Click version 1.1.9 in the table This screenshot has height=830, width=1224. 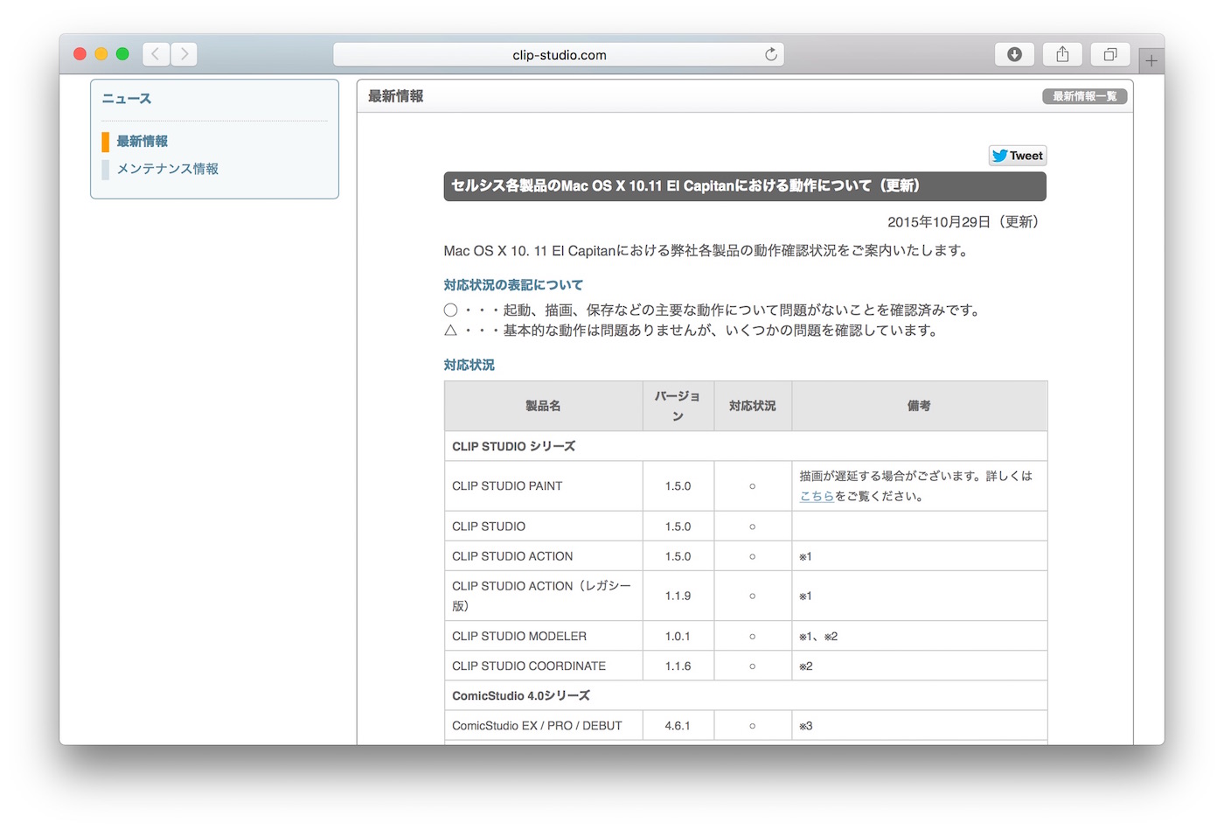678,596
